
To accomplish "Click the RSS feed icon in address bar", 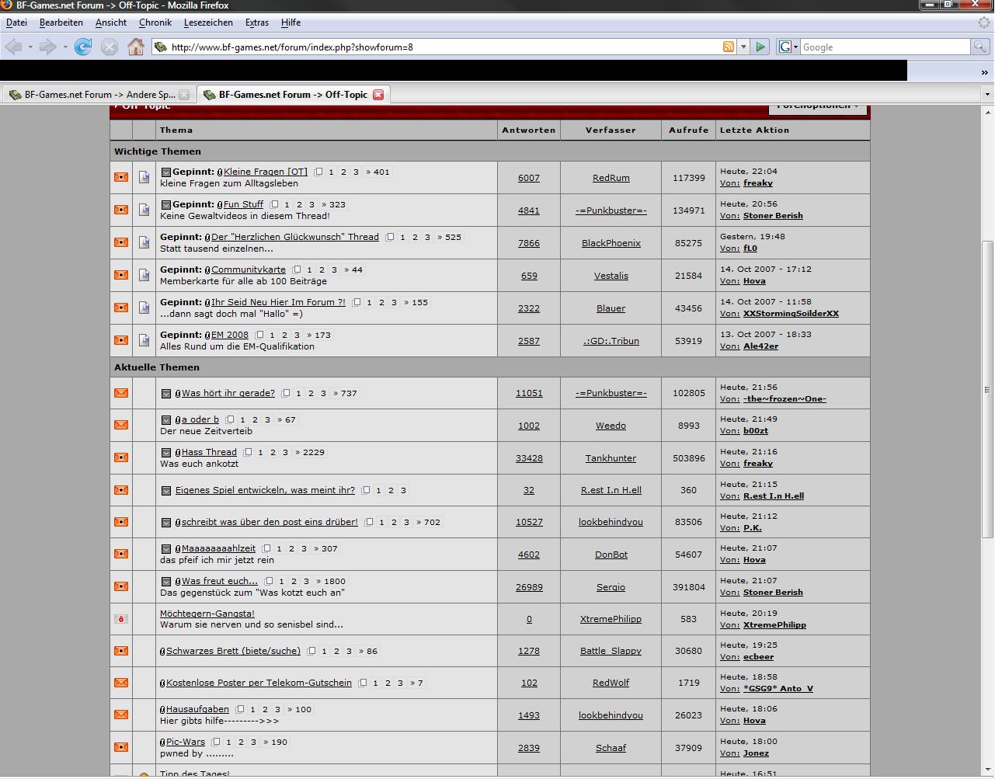I will coord(729,47).
